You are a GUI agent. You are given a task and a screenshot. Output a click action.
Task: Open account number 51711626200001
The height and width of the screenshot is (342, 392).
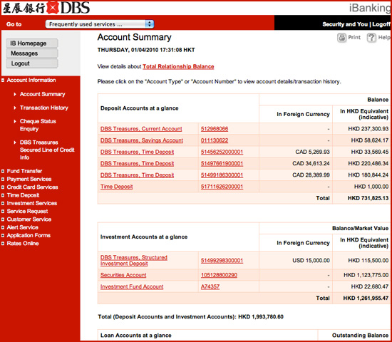222,187
